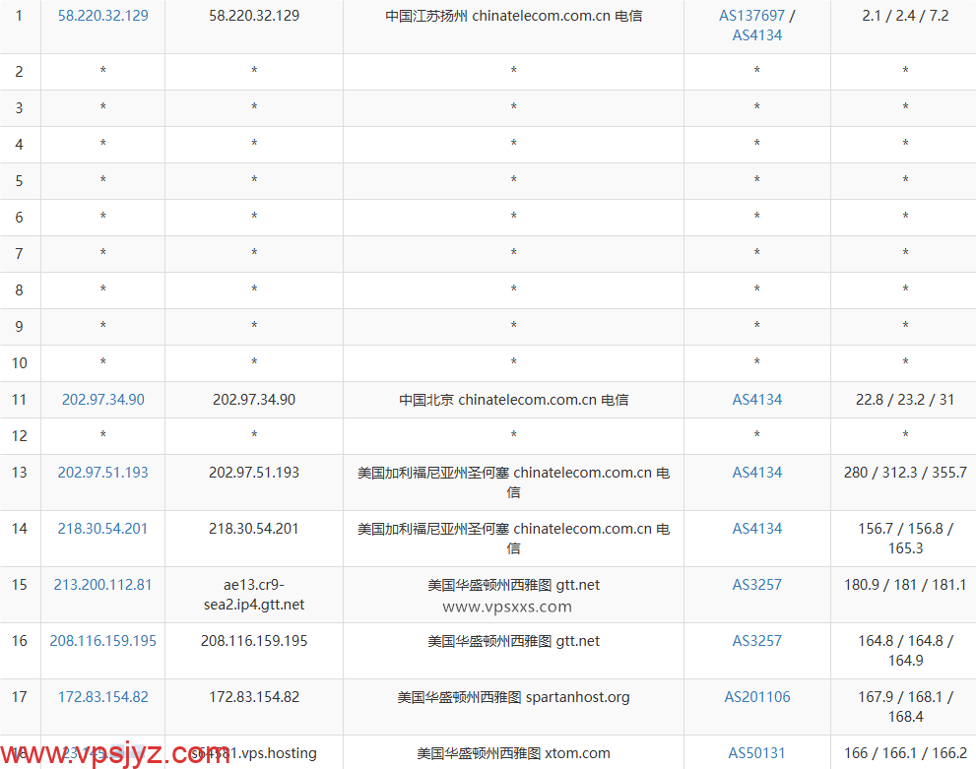Select latency 164.8 / 164.8 / 164.9
Screen dimensions: 976x769
905,650
